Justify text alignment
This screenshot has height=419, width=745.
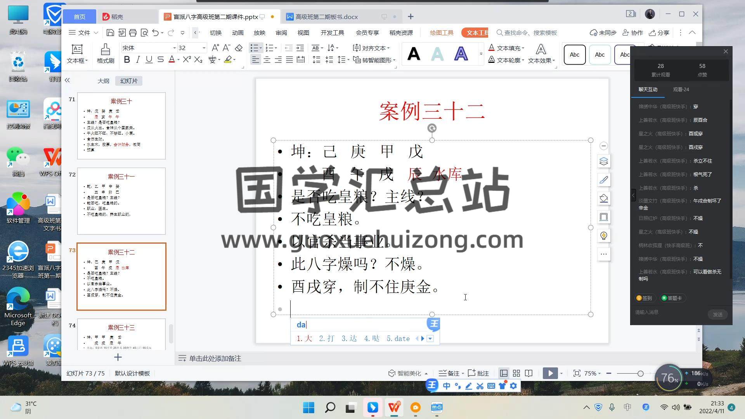coord(289,60)
